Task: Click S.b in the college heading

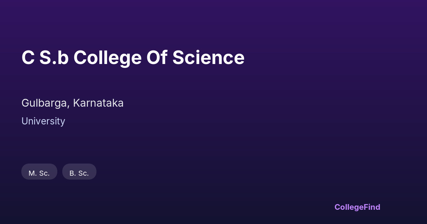Action: click(54, 58)
